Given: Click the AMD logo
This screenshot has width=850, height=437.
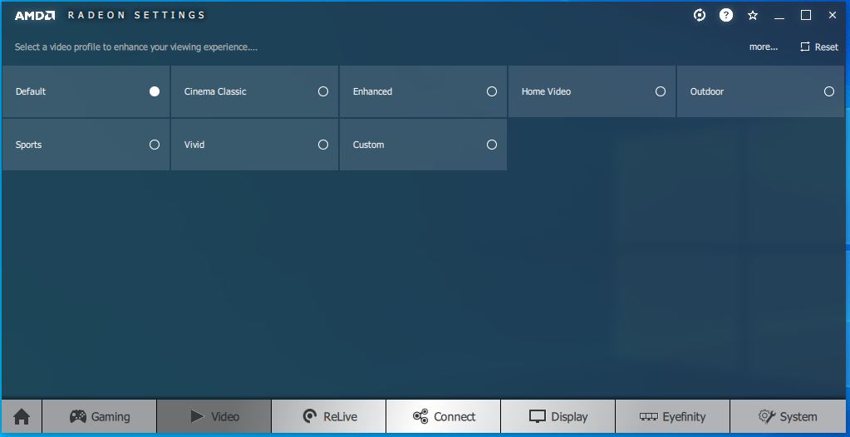Looking at the screenshot, I should pos(35,15).
